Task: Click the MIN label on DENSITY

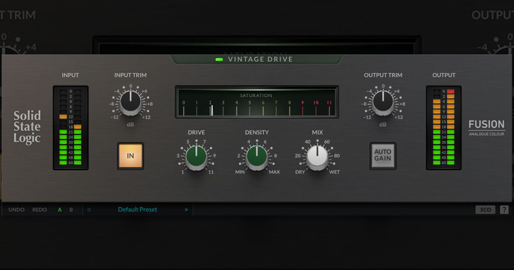Action: [240, 172]
